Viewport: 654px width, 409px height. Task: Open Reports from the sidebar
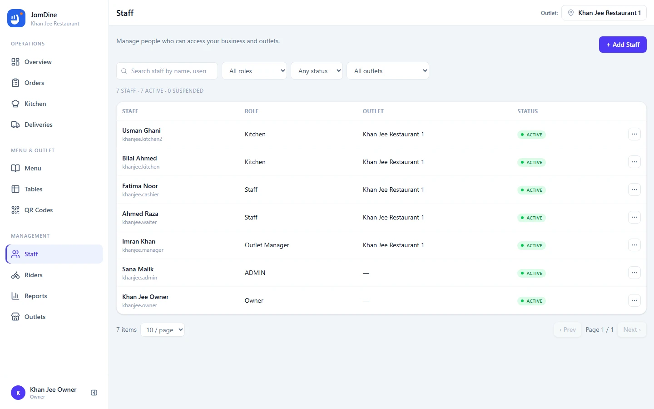coord(54,296)
